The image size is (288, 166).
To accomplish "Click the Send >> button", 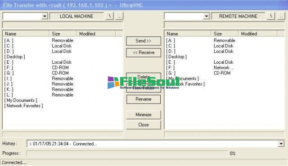I will click(144, 41).
